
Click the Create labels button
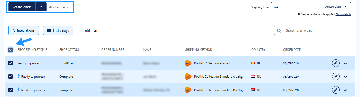[x=22, y=7]
